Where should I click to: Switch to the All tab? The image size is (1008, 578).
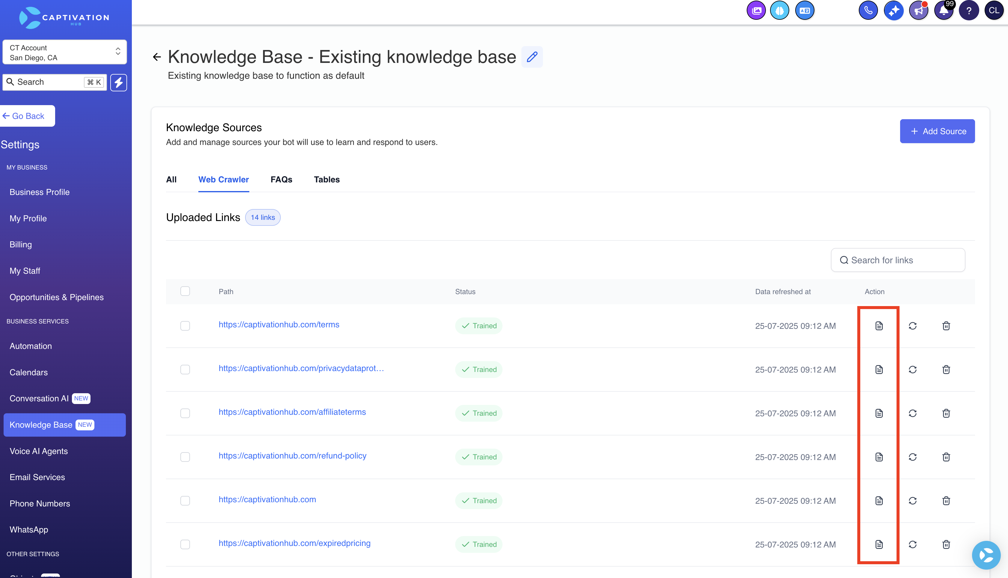click(171, 179)
